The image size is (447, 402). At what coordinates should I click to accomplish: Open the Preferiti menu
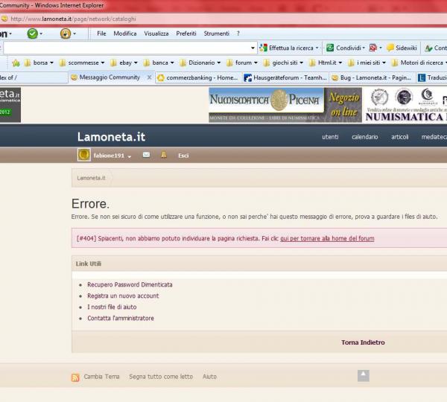186,33
